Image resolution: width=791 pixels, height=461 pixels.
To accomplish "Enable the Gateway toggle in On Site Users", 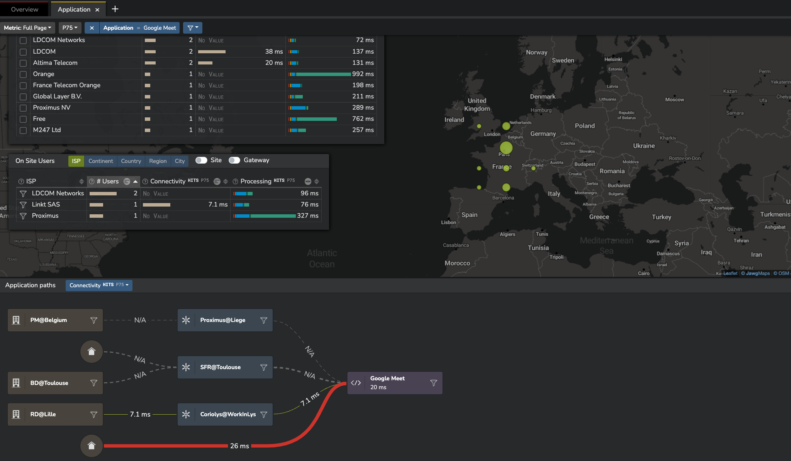I will [x=234, y=160].
